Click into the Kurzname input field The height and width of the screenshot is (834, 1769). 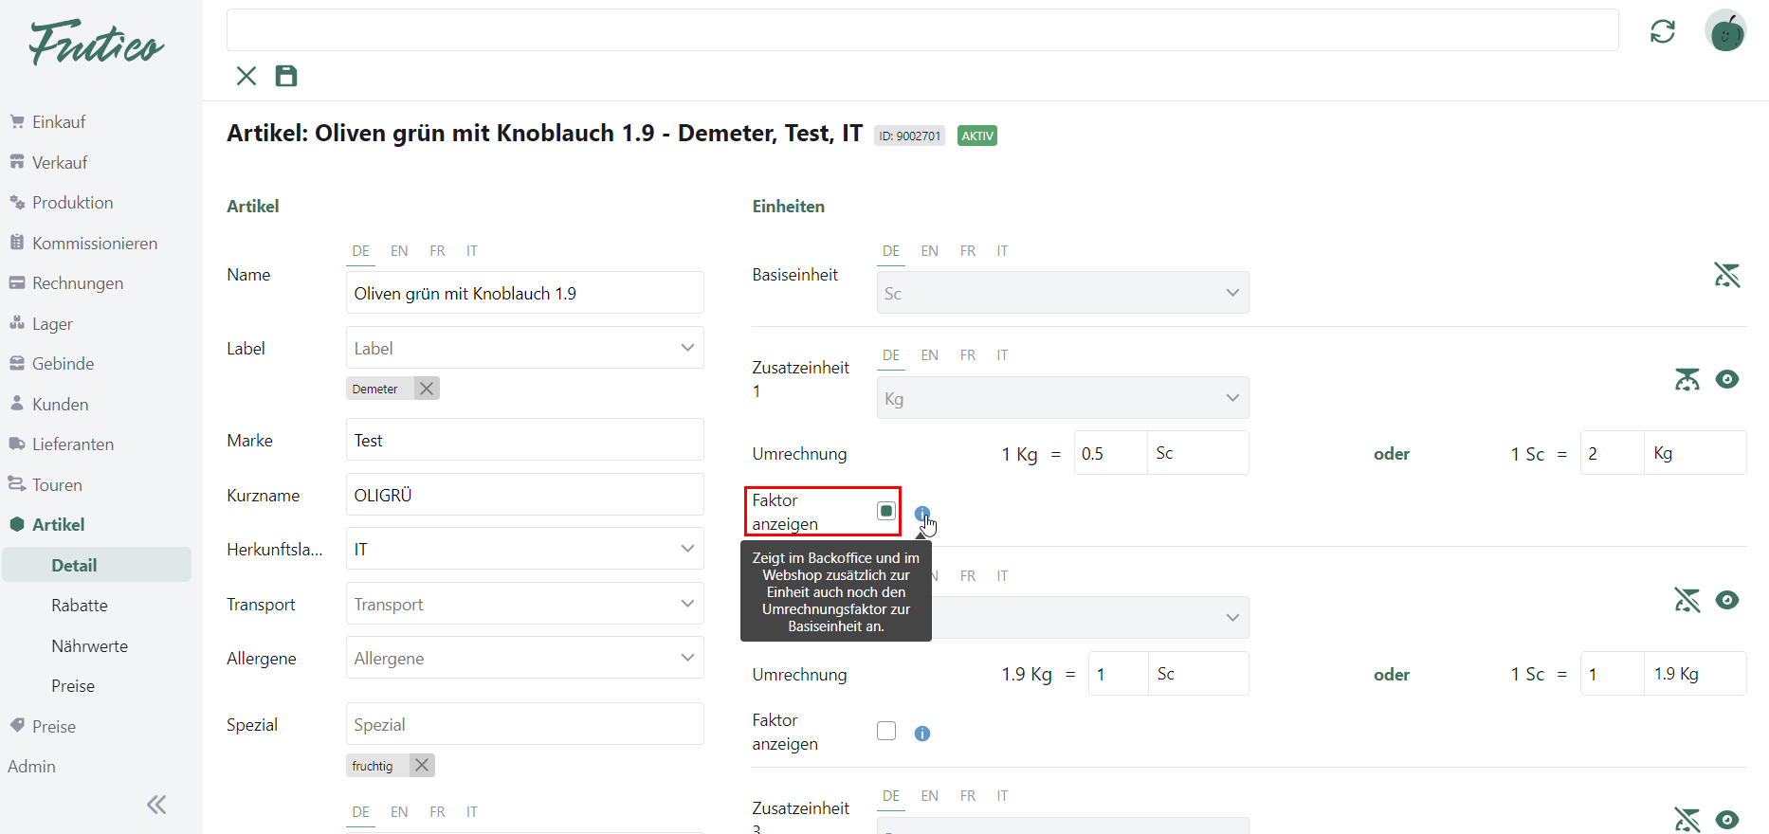[x=524, y=495]
